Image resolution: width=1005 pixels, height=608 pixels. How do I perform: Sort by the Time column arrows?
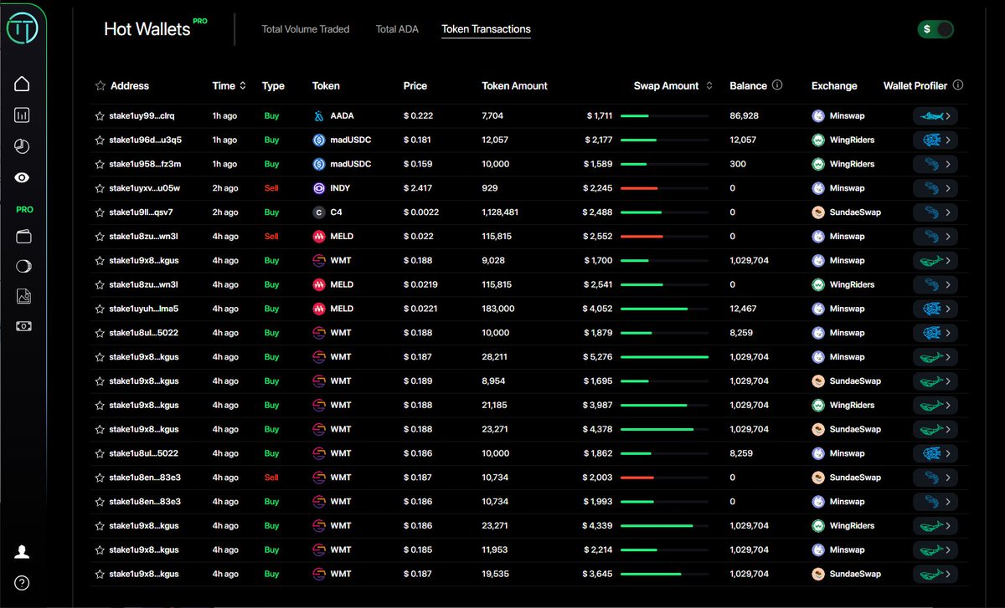tap(243, 85)
